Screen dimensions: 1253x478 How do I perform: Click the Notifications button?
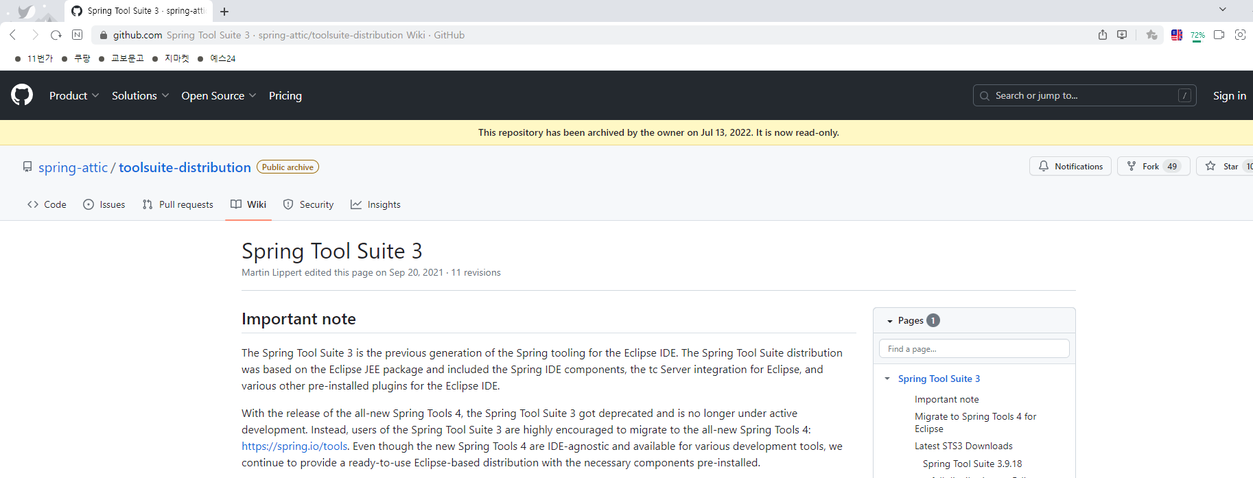tap(1070, 166)
